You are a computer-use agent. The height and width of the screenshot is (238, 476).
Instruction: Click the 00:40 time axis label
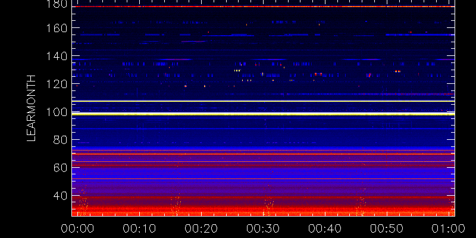tap(325, 228)
